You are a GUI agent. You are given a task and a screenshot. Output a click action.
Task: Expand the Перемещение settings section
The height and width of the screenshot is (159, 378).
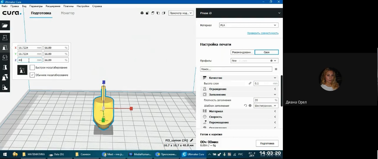(x=239, y=122)
